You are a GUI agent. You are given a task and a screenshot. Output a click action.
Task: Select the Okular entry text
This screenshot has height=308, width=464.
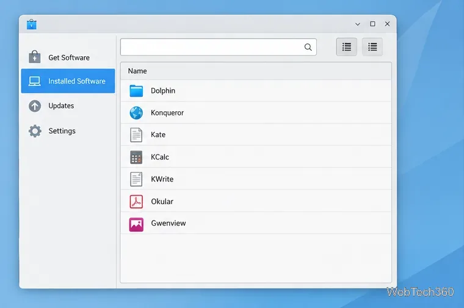coord(162,202)
